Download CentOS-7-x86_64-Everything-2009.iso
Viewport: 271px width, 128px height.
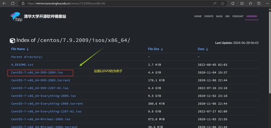point(44,96)
